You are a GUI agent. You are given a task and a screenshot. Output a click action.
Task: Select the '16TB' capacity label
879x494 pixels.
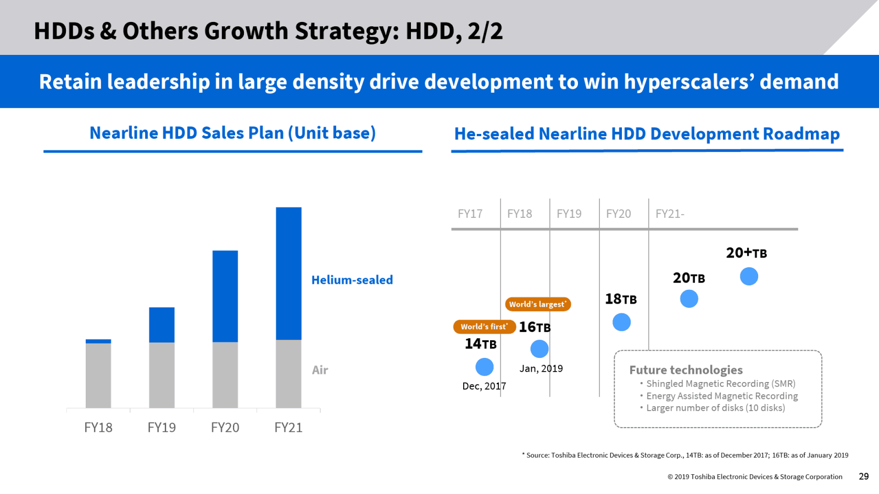tap(535, 327)
